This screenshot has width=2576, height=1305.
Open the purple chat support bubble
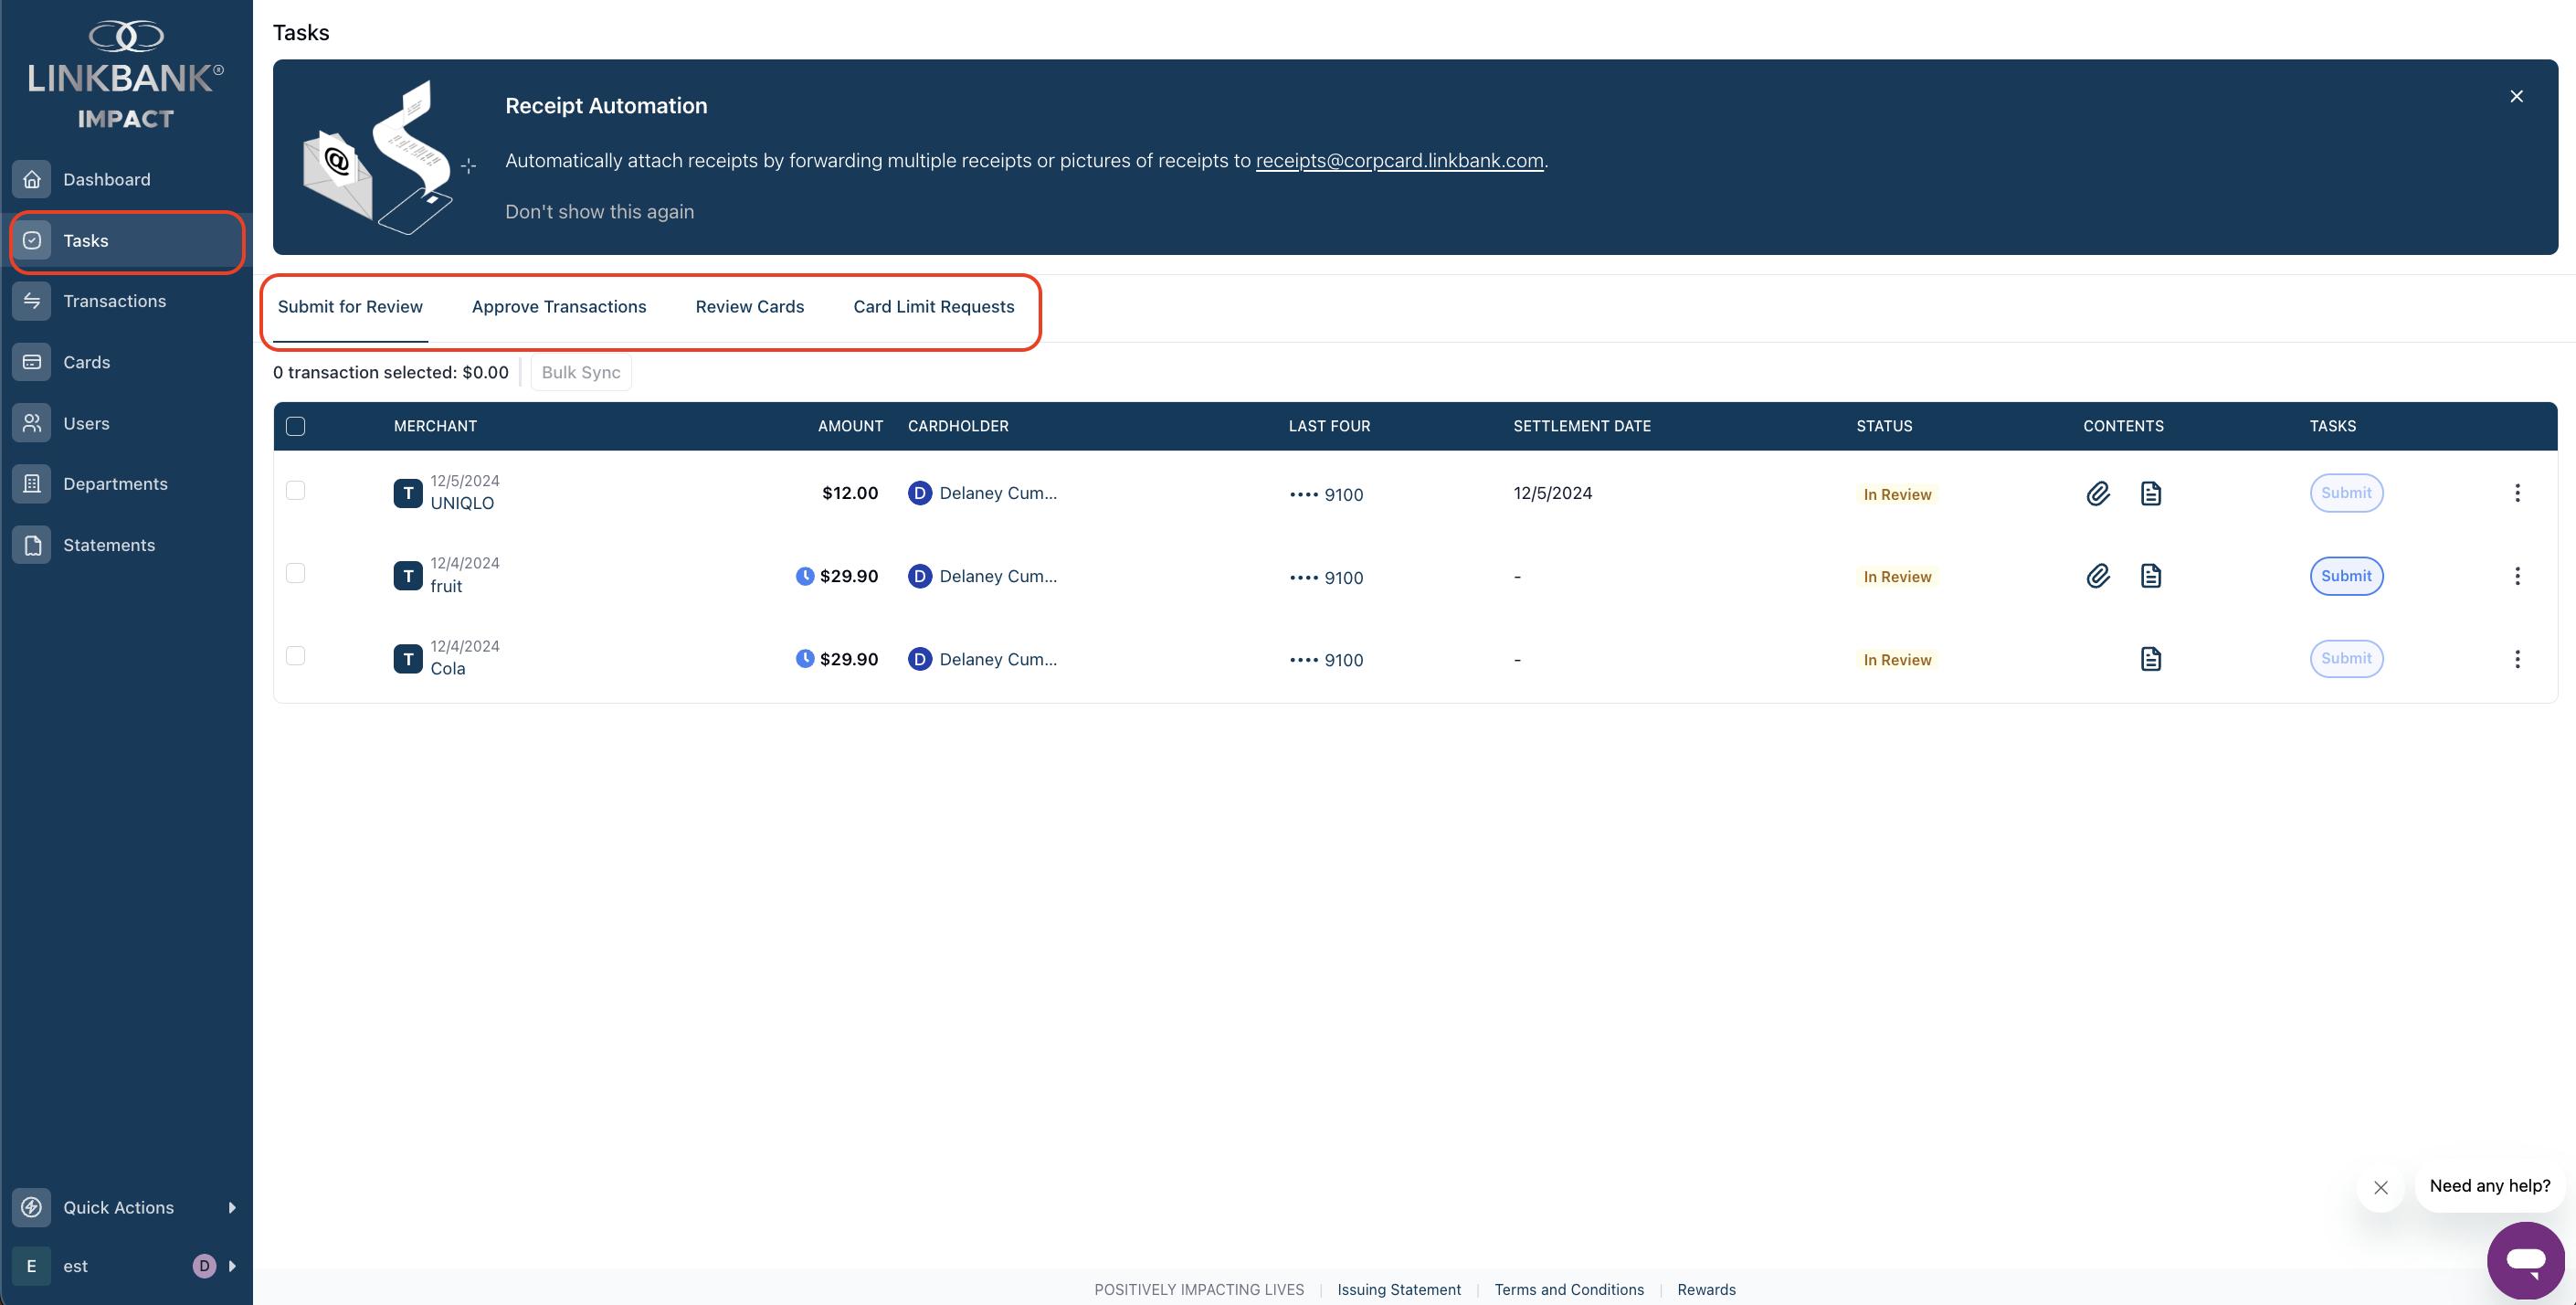2525,1261
